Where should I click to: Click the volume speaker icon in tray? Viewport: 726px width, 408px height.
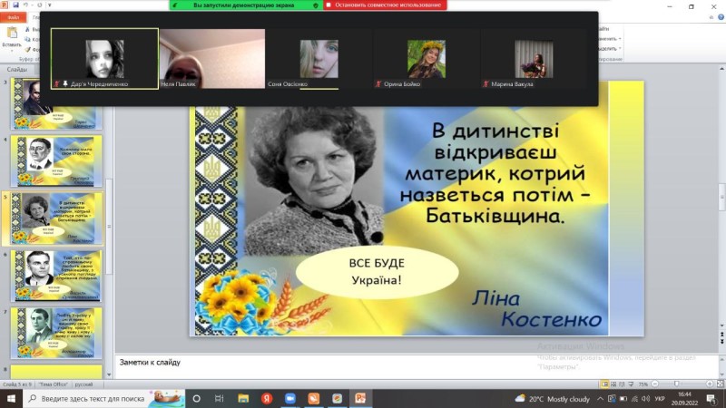click(645, 399)
